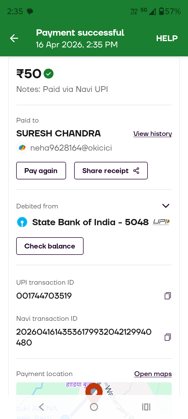Expand the Debited from details chevron

(x=166, y=206)
